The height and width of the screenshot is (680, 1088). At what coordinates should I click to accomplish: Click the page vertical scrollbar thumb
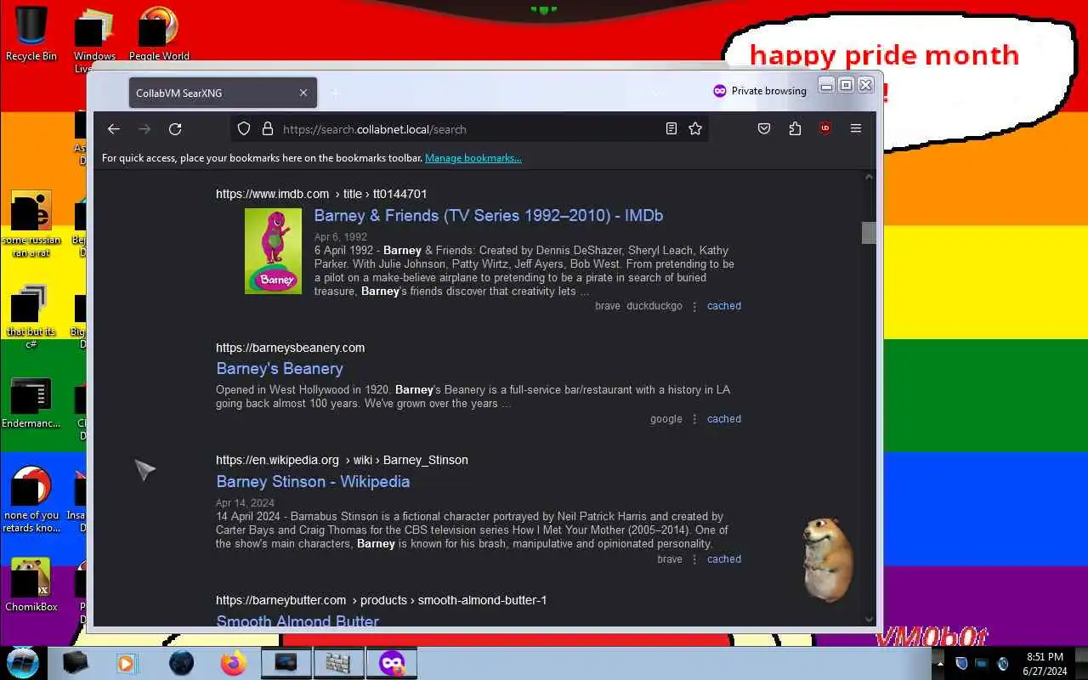click(x=869, y=233)
